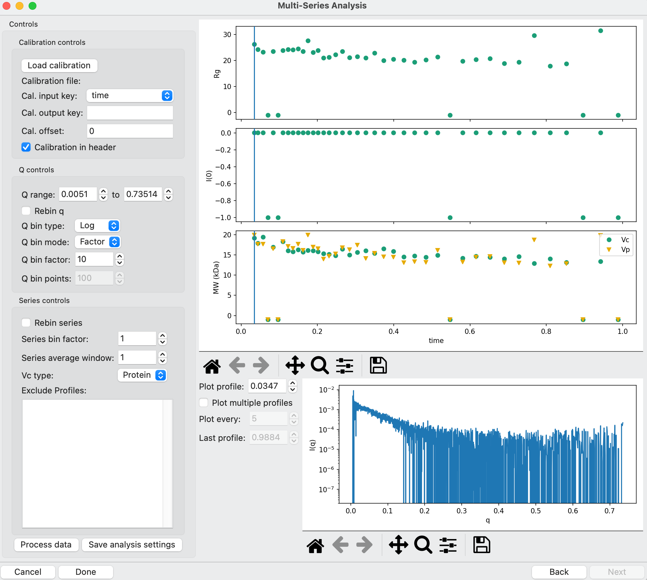This screenshot has height=580, width=647.
Task: Click the Home icon in upper plot toolbar
Action: (212, 366)
